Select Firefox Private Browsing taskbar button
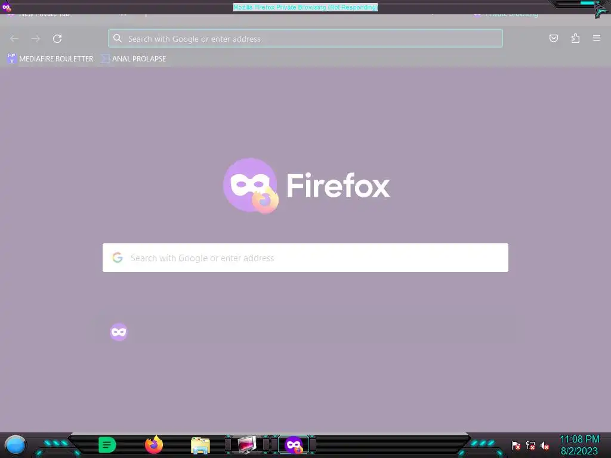 tap(294, 445)
